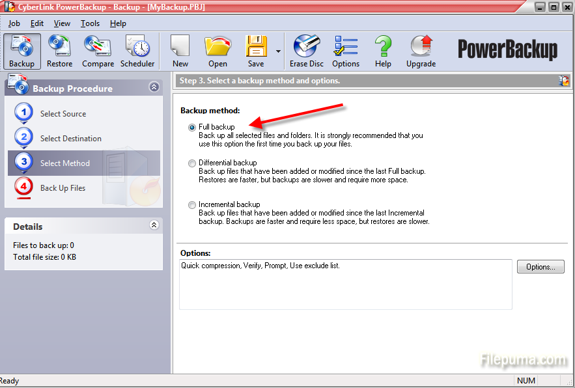This screenshot has height=388, width=575.
Task: Click the Options... button
Action: click(x=540, y=267)
